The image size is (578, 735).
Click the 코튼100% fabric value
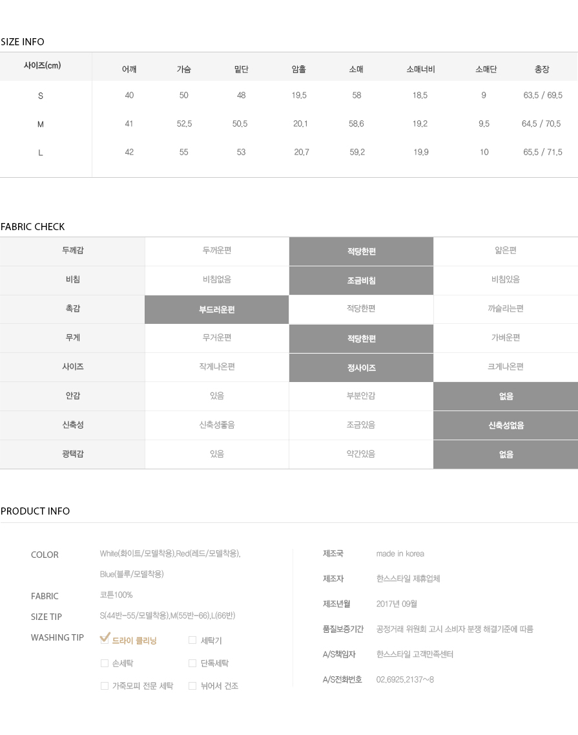coord(116,595)
